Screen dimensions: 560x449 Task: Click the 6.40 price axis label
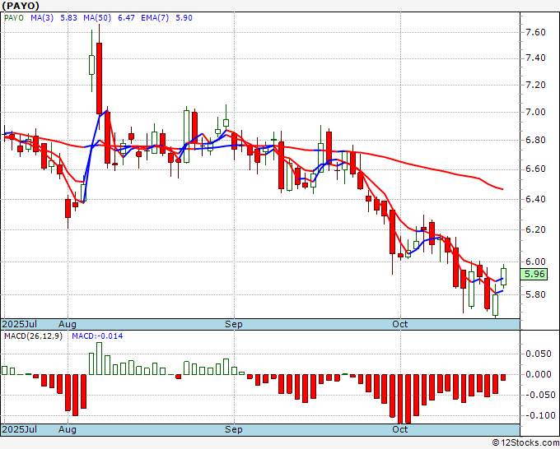(x=536, y=199)
